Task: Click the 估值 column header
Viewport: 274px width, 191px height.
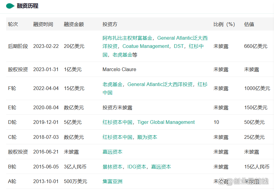Action: pyautogui.click(x=249, y=24)
